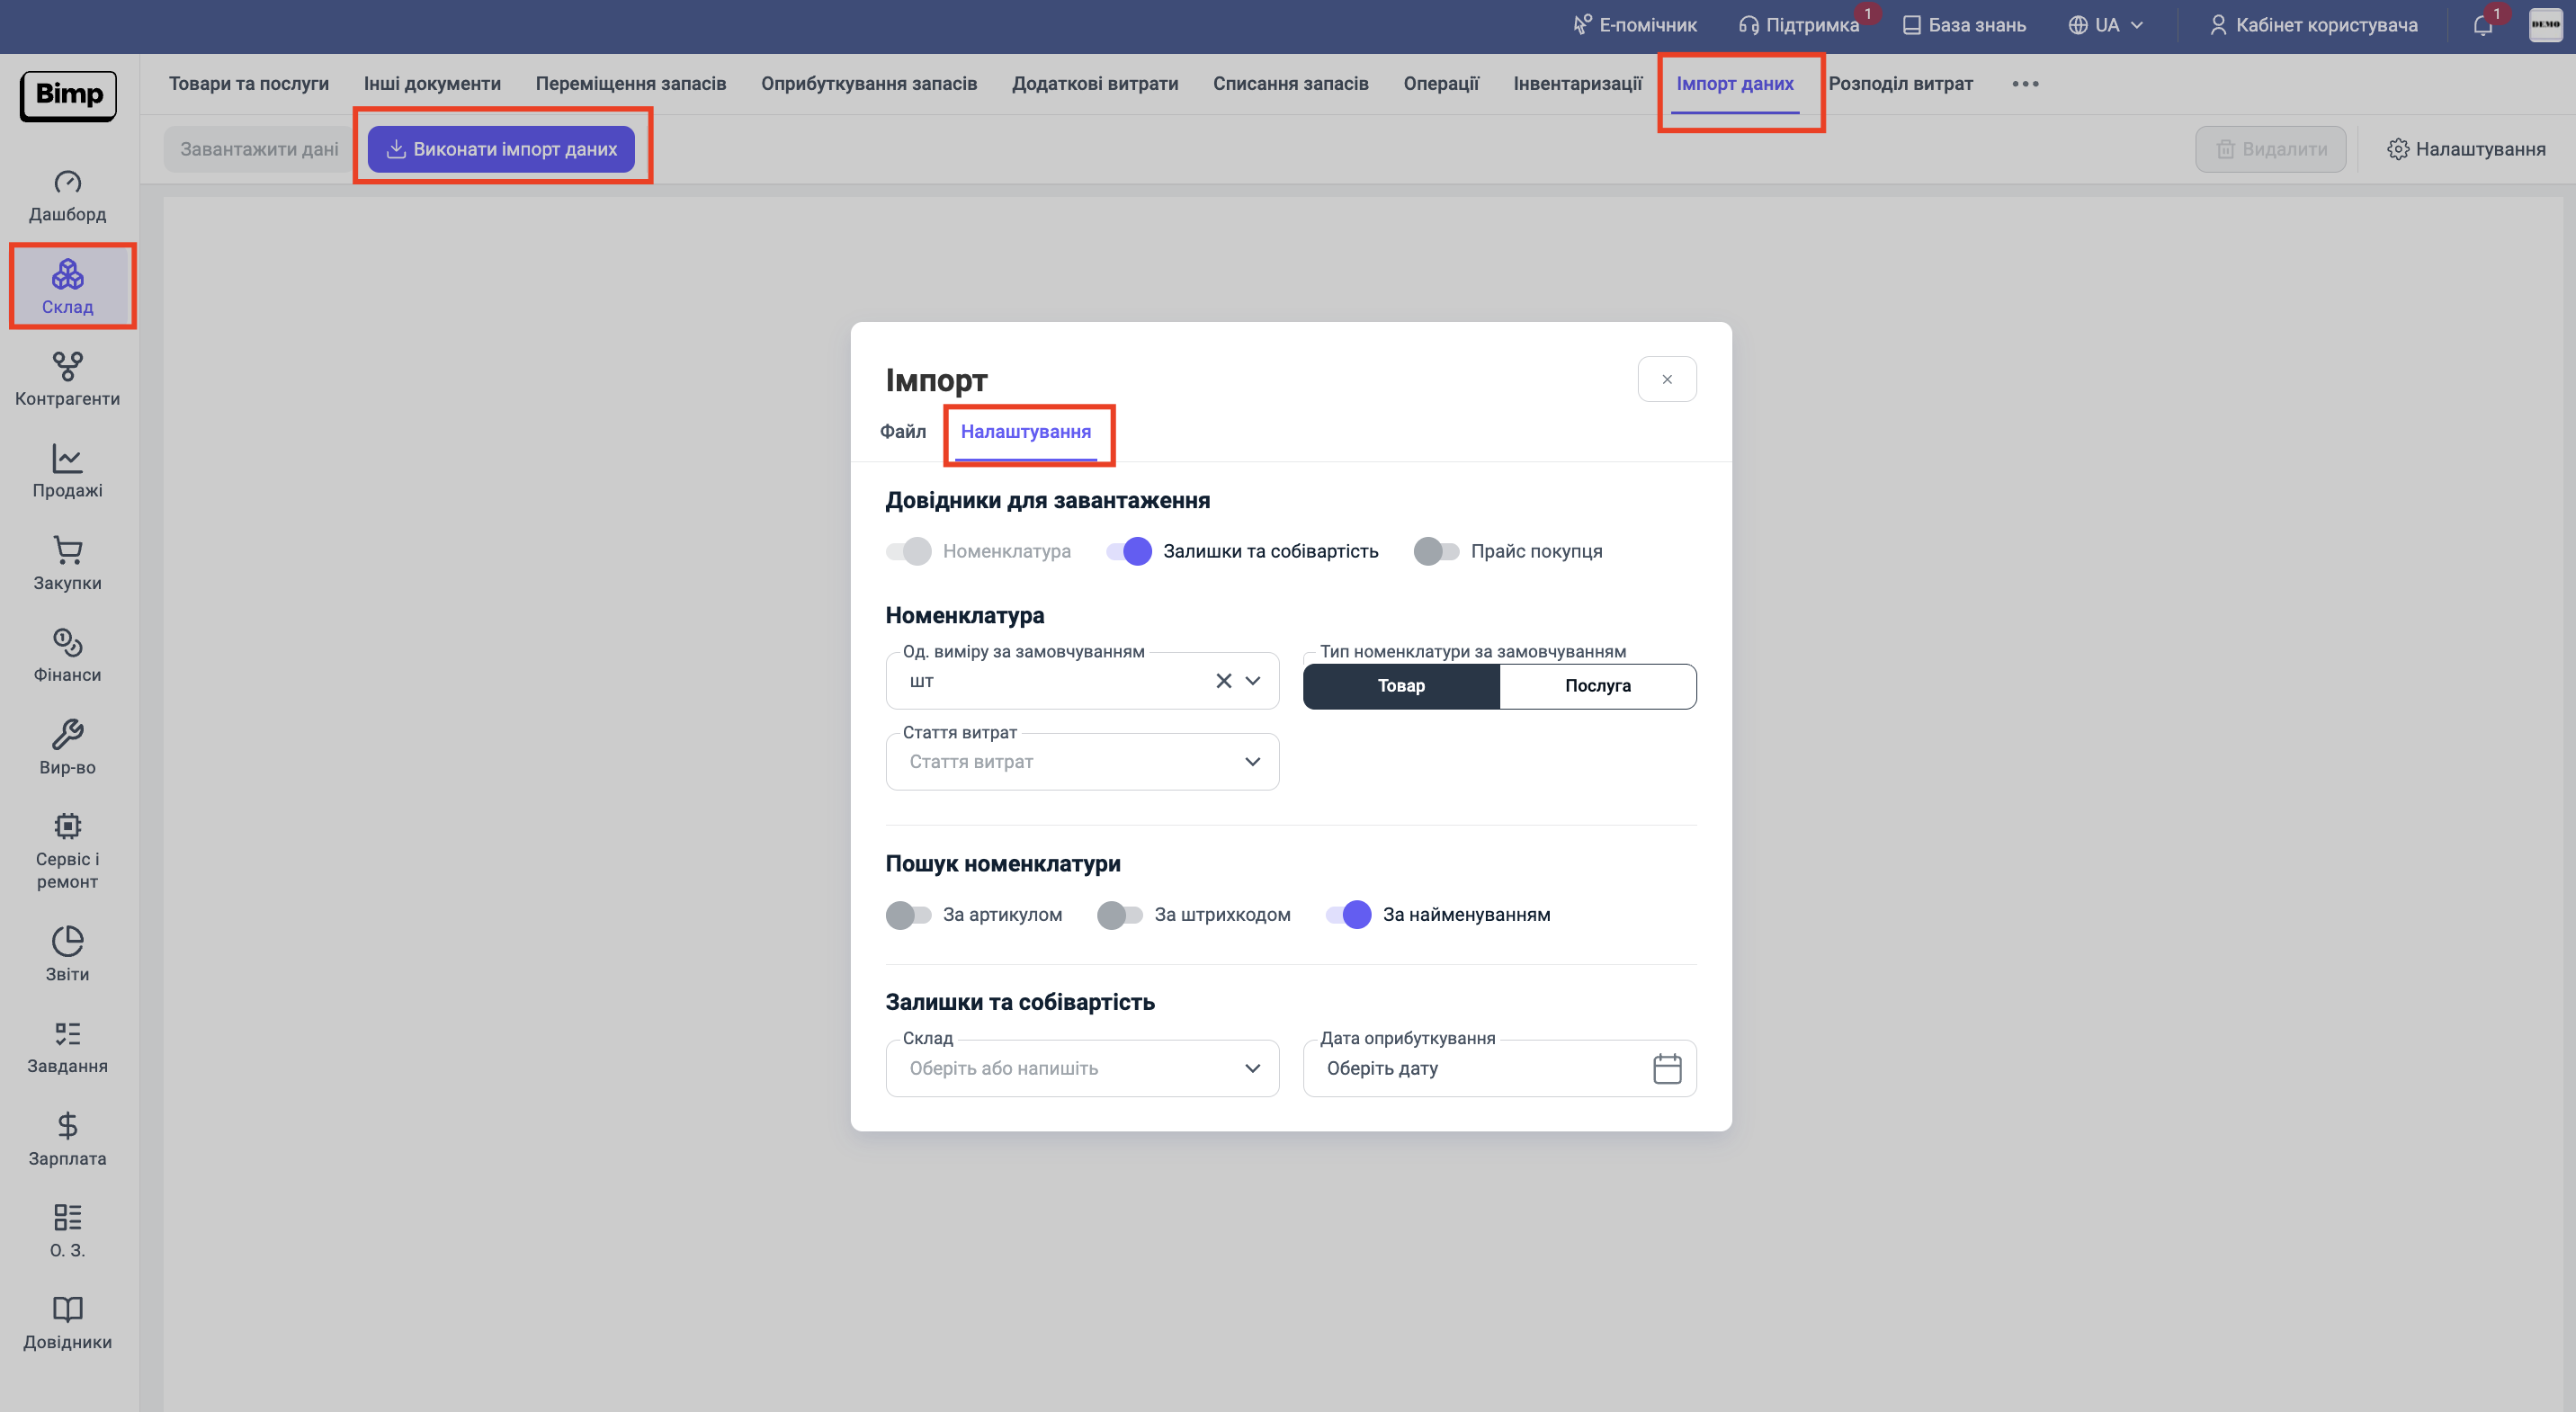Open Контрагенти section in sidebar
Screen dimensions: 2576x1412
[x=67, y=379]
